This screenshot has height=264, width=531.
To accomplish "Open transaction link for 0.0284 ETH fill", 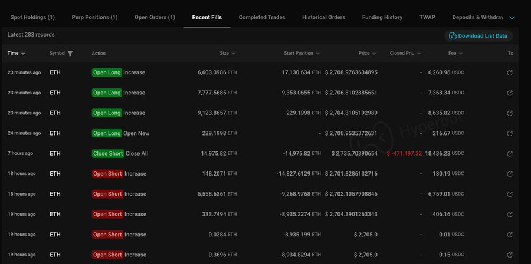I will (x=510, y=235).
